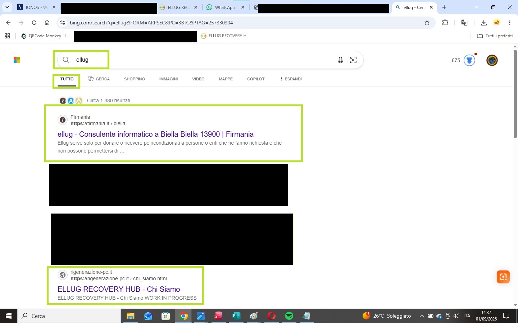This screenshot has height=323, width=518.
Task: Switch to the VIDEO tab
Action: pos(198,79)
